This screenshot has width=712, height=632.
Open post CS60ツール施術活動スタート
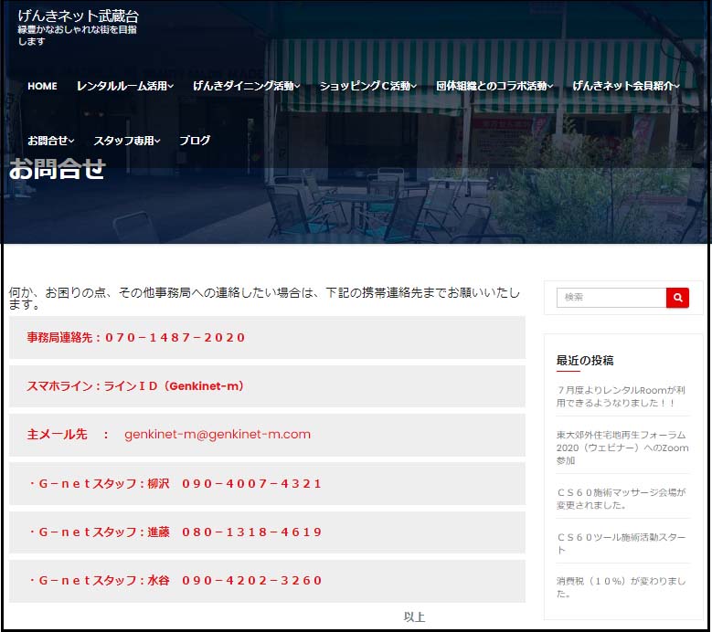pos(622,543)
